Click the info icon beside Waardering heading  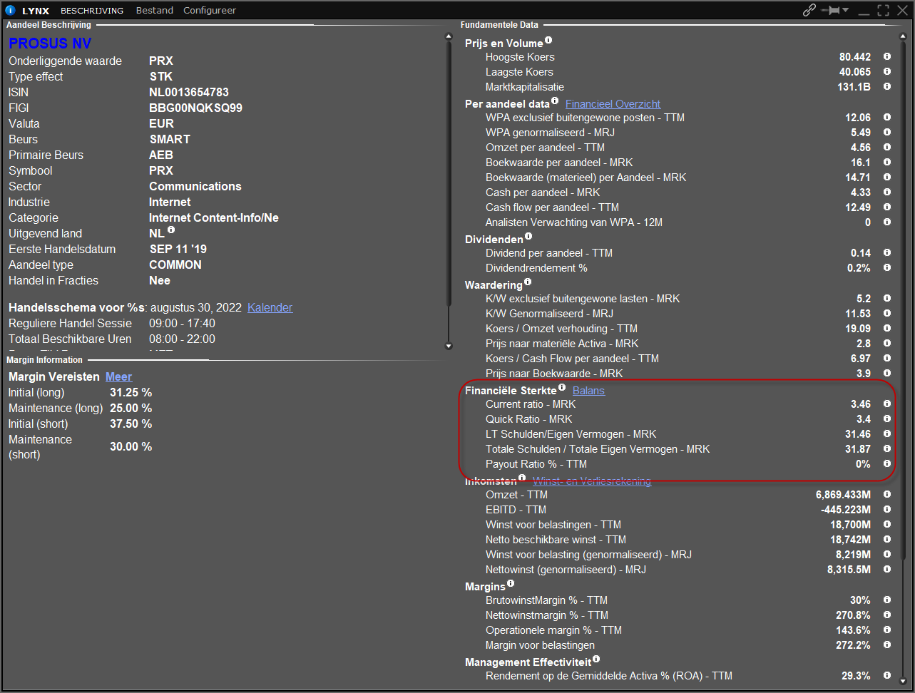point(528,282)
